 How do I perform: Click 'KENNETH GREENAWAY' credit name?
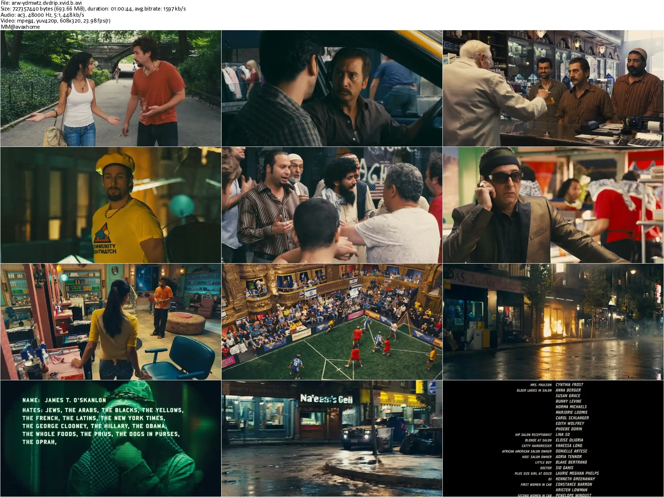(x=575, y=479)
